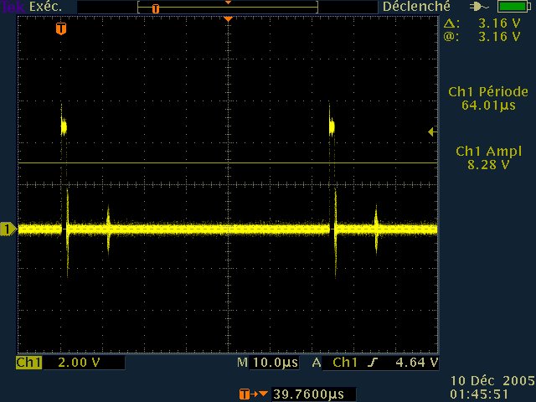The height and width of the screenshot is (402, 536).
Task: Click the Déclenché trigger status label
Action: [411, 7]
